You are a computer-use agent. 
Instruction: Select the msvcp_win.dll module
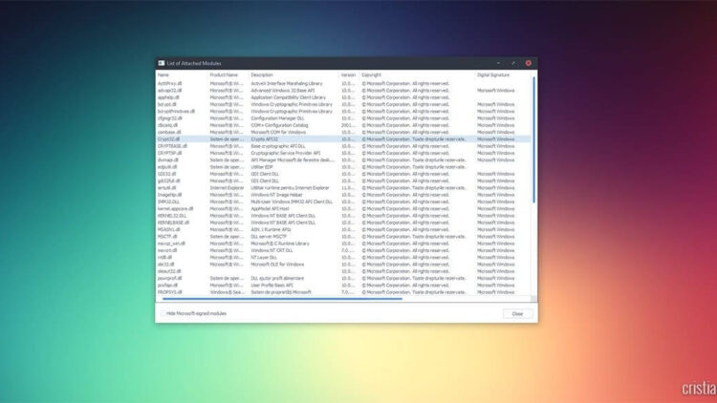(x=171, y=244)
